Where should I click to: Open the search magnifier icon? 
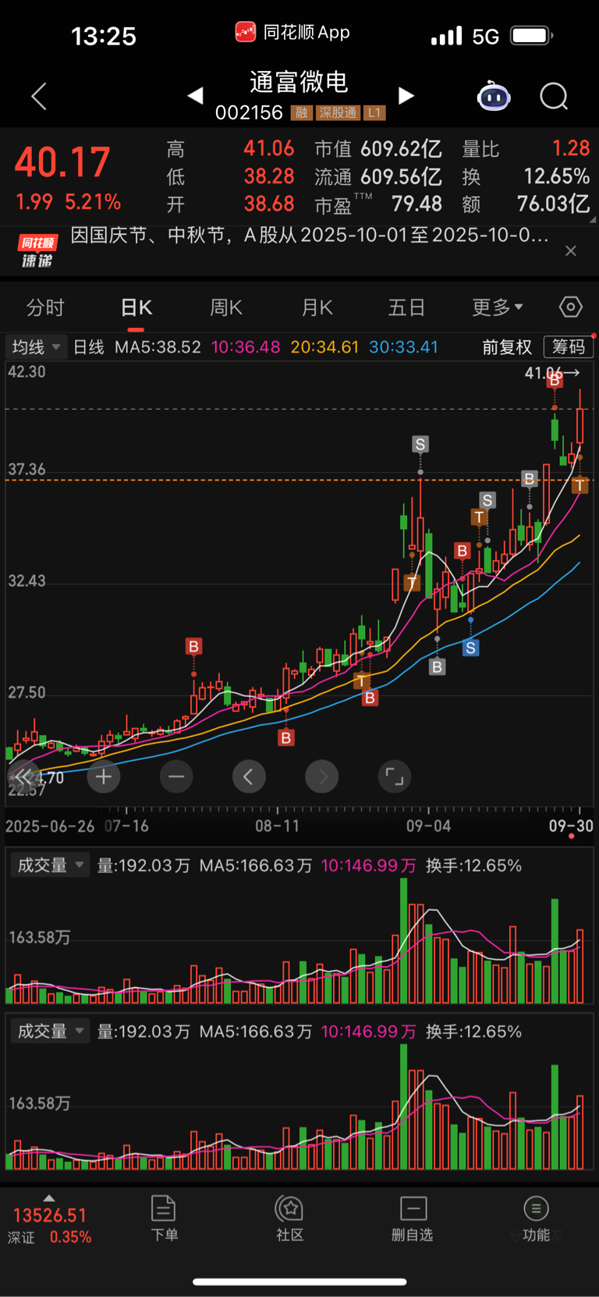coord(554,97)
